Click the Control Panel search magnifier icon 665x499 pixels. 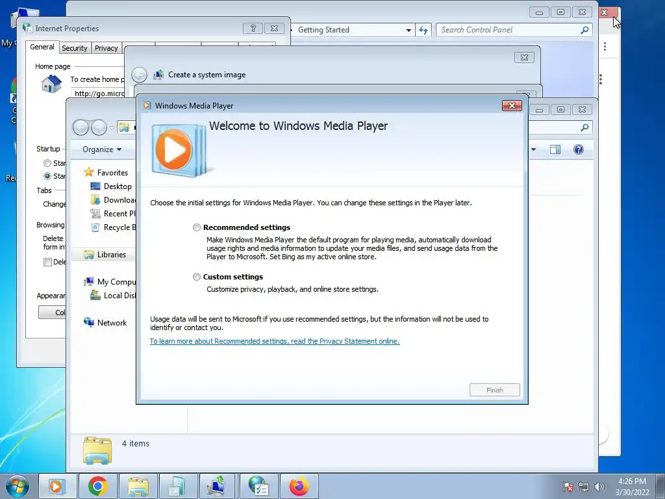[x=584, y=30]
